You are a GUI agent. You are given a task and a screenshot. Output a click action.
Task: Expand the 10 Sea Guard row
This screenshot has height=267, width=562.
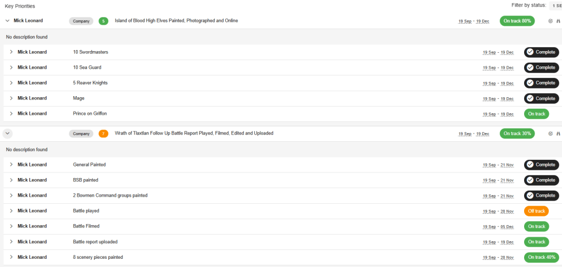coord(11,68)
